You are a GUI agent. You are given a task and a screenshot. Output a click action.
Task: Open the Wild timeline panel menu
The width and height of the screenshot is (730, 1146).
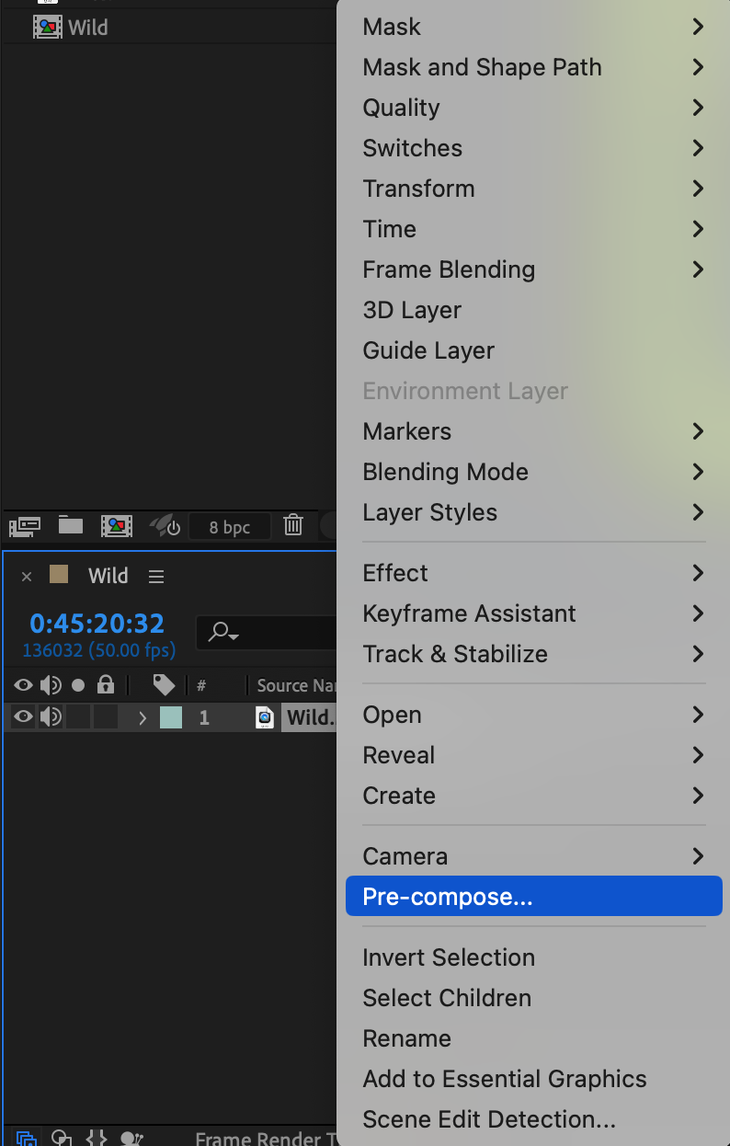pyautogui.click(x=156, y=577)
